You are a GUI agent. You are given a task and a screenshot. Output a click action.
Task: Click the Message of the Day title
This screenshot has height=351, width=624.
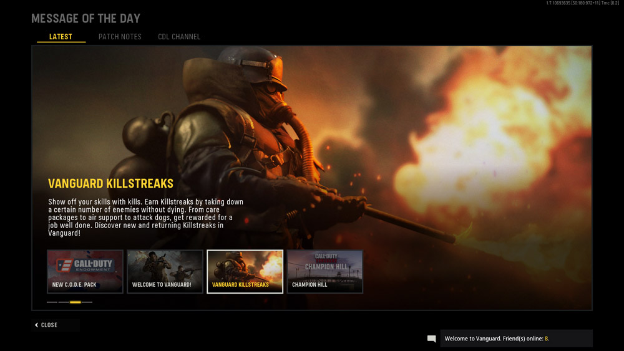(85, 18)
